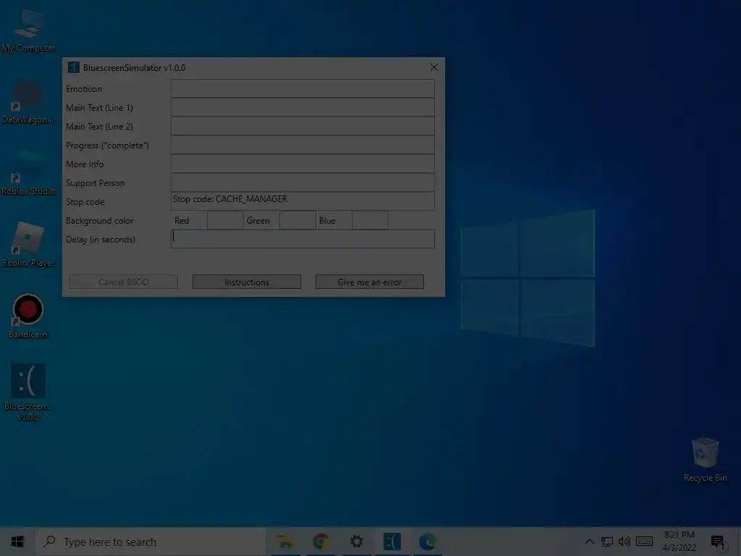Open the Roblox Player desktop shortcut

pos(28,245)
